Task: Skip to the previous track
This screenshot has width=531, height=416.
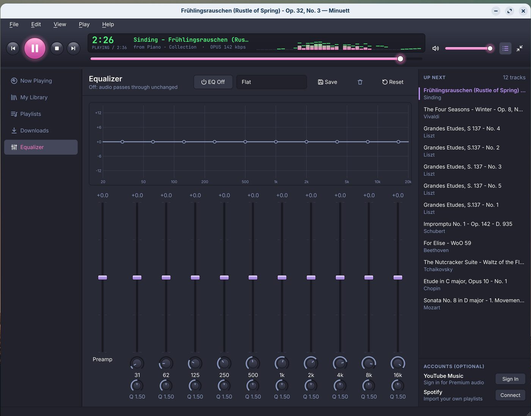Action: (13, 48)
